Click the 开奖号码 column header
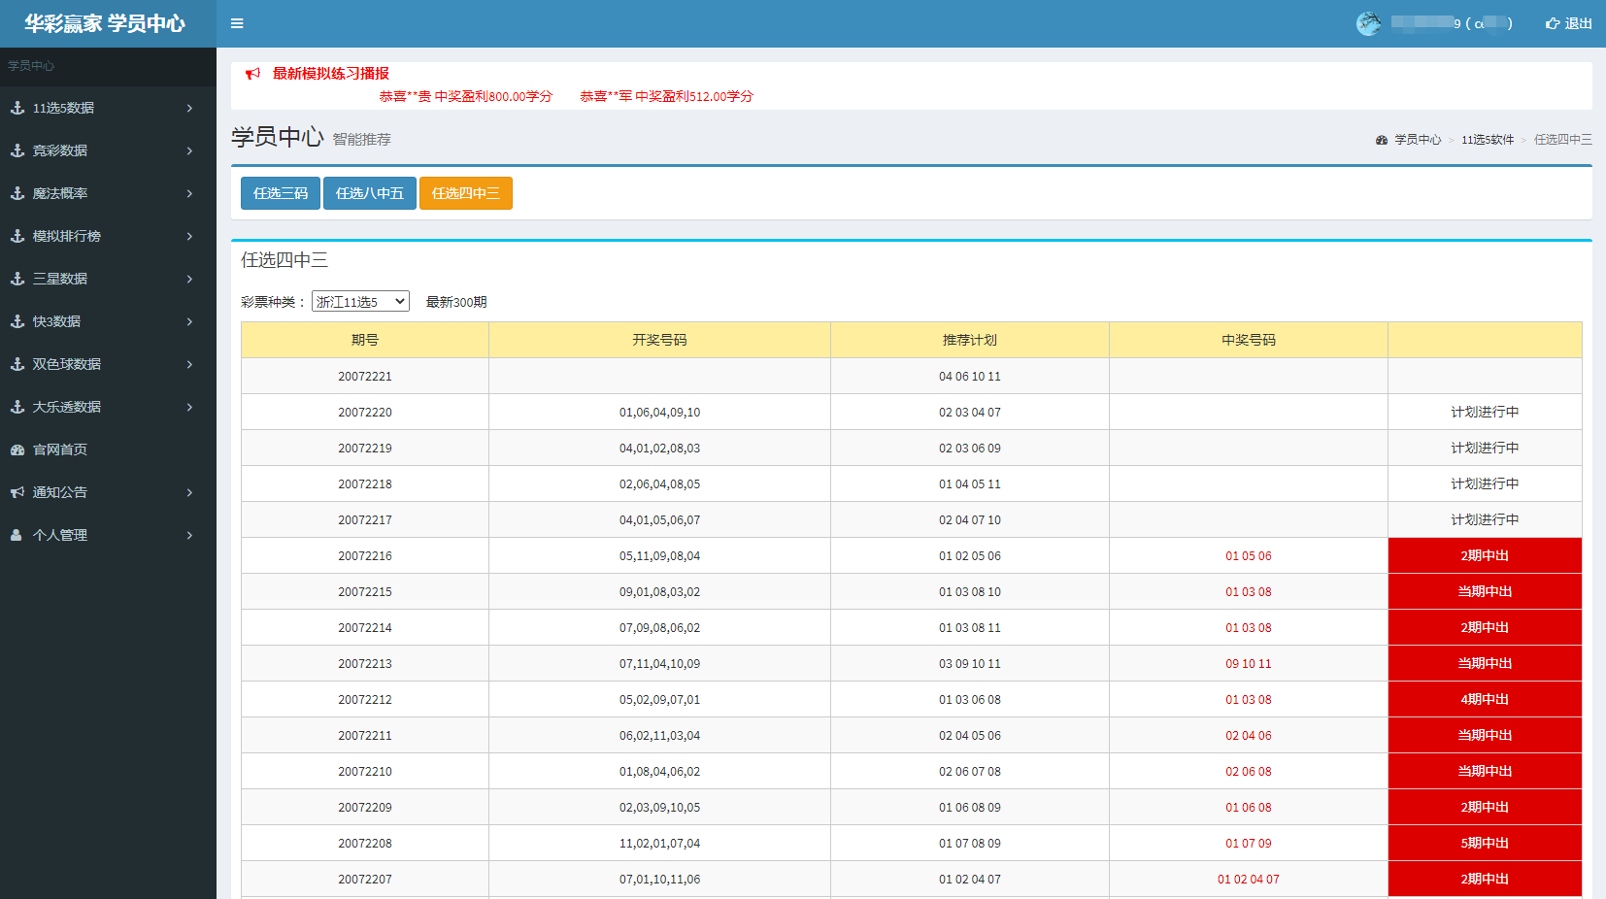The height and width of the screenshot is (899, 1606). coord(659,340)
